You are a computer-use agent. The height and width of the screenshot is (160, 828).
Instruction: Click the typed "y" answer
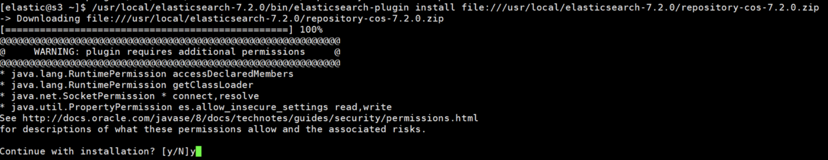tap(193, 152)
